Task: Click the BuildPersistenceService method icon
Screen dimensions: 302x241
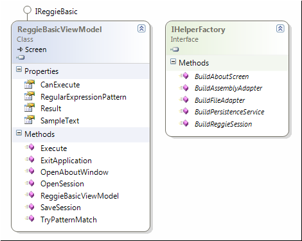Action: 184,111
